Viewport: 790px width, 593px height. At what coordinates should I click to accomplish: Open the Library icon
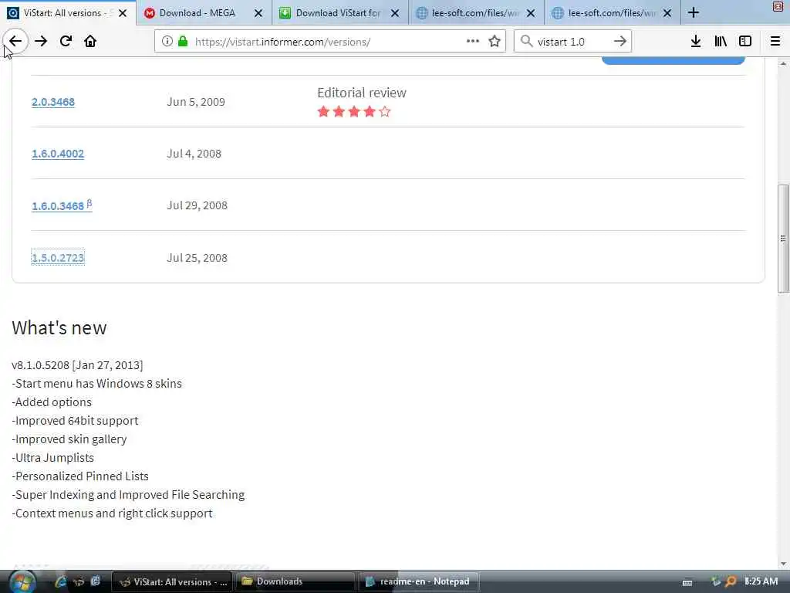[x=721, y=42]
